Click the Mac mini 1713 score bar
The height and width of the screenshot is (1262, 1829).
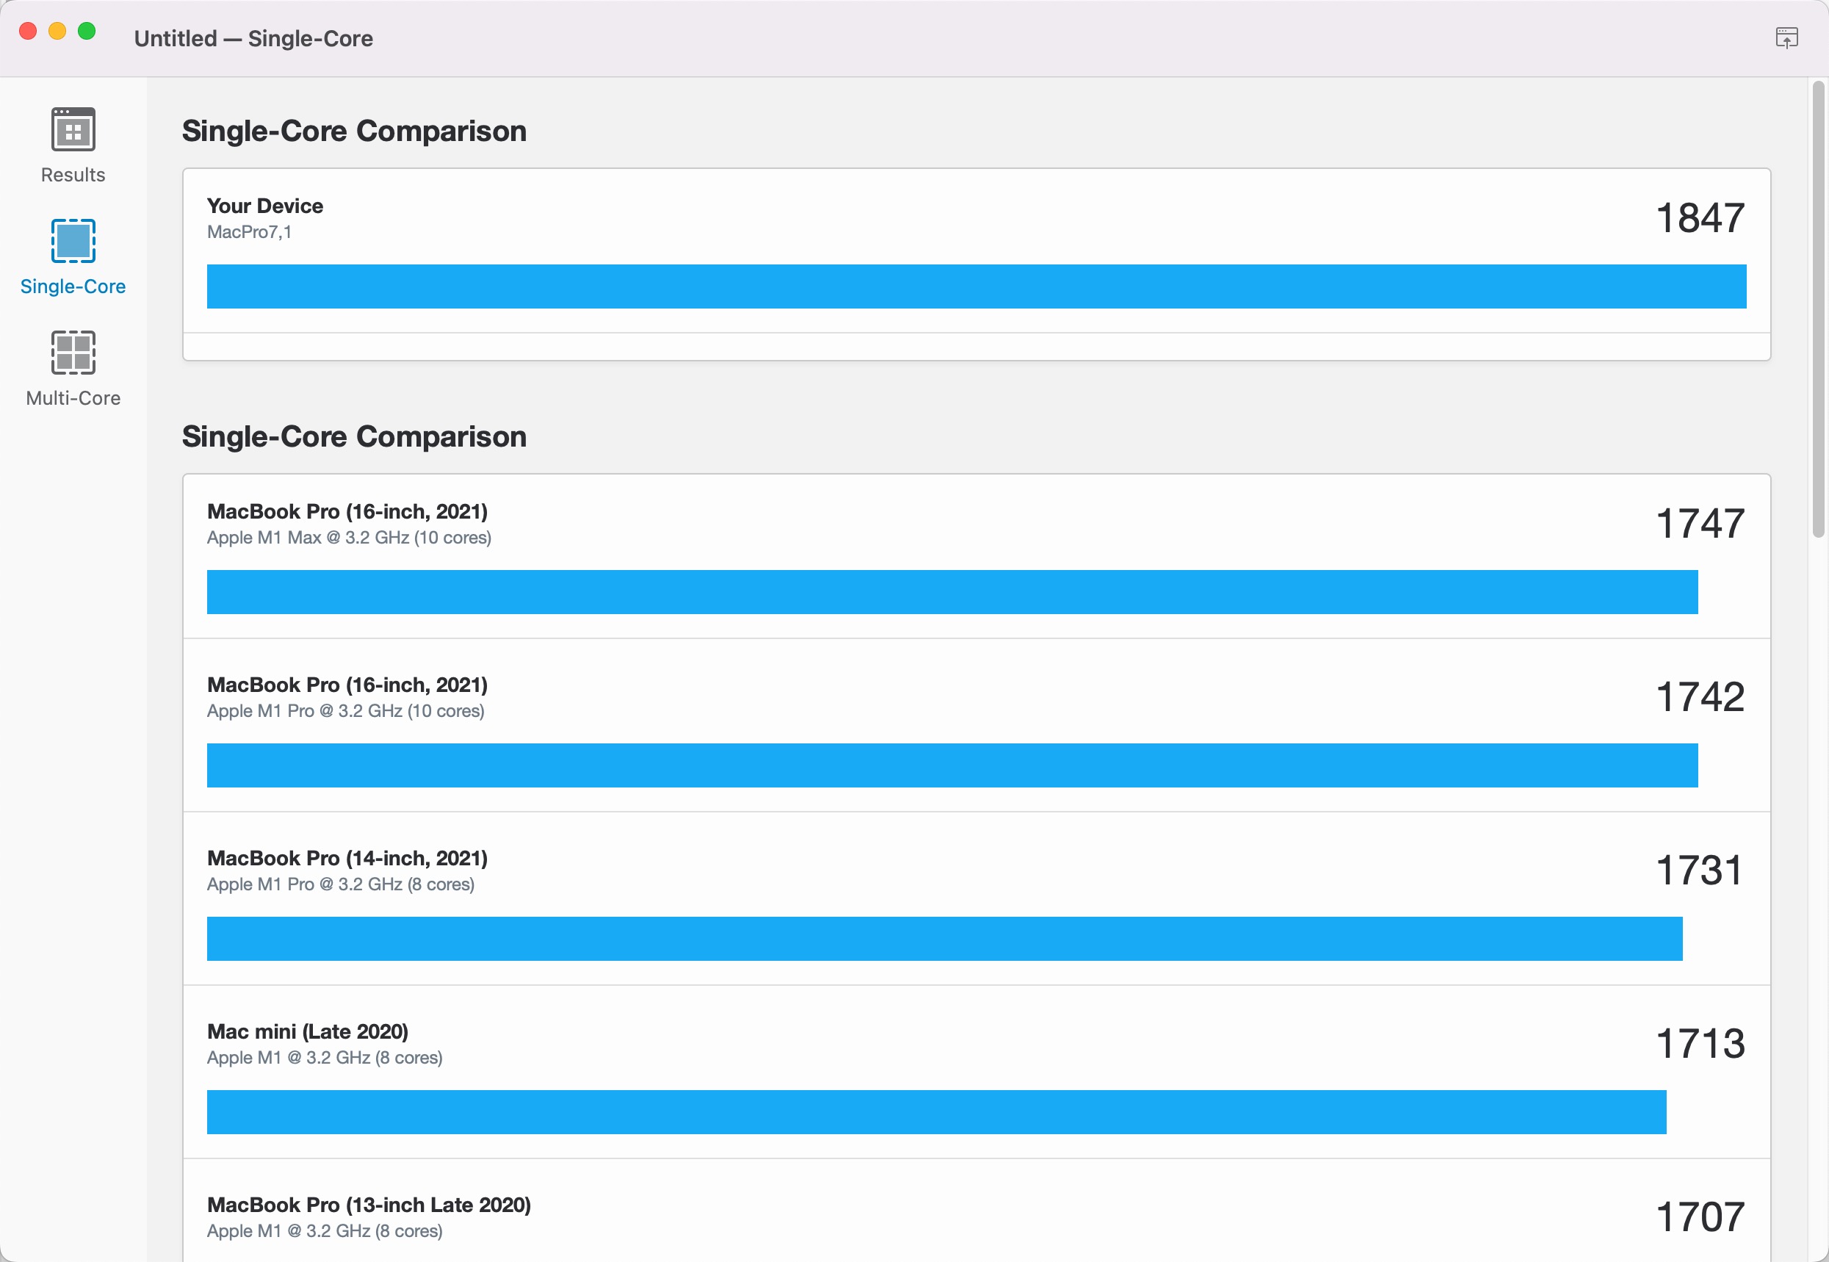point(936,1111)
